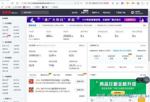Click the 更多 link in the 最新动态 bar

tap(144, 25)
